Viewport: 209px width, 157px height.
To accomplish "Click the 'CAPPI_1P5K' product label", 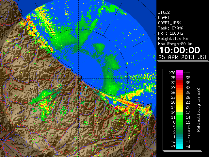I will [x=169, y=23].
